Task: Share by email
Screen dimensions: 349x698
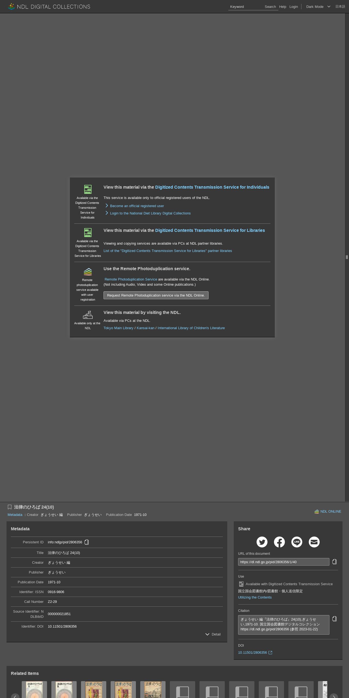Action: [314, 542]
